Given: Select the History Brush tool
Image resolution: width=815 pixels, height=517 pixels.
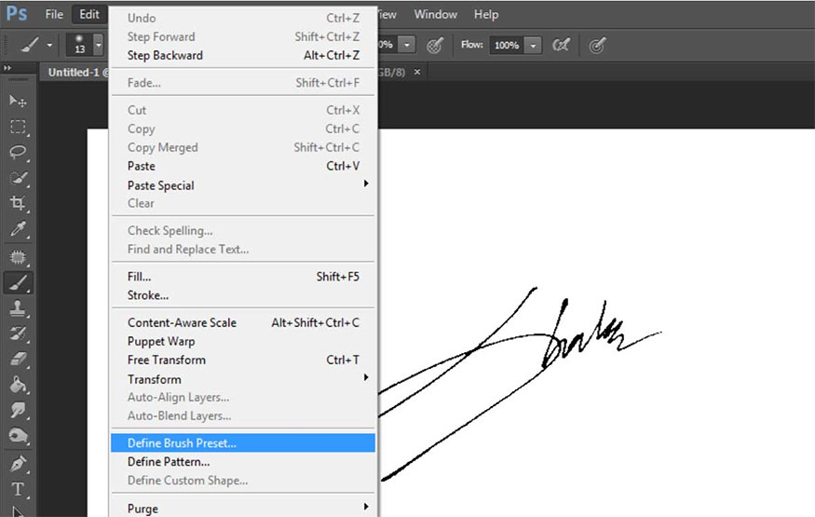Looking at the screenshot, I should tap(18, 333).
